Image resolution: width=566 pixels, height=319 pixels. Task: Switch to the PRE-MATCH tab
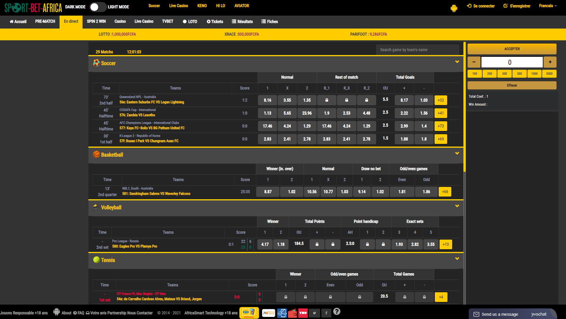[45, 21]
